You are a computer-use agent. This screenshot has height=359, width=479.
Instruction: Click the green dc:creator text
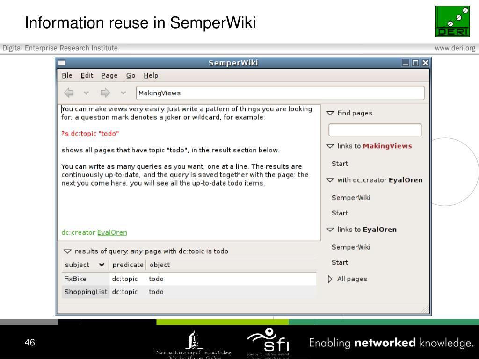coord(79,233)
